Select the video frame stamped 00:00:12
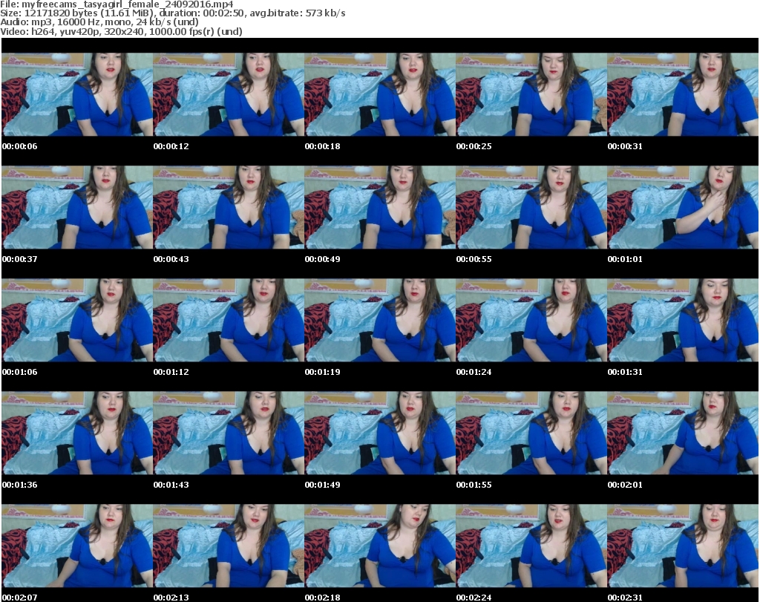Viewport: 760px width, 602px height. [229, 94]
